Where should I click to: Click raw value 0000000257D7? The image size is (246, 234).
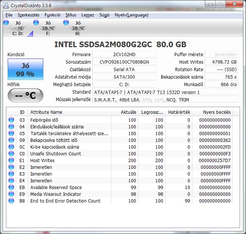(214, 160)
